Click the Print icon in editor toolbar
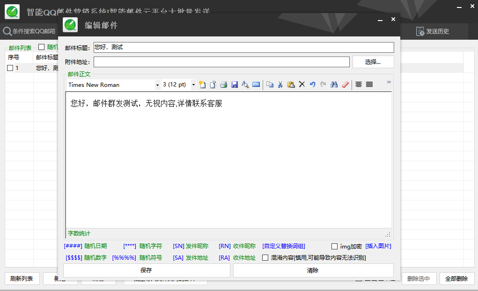 click(x=224, y=85)
